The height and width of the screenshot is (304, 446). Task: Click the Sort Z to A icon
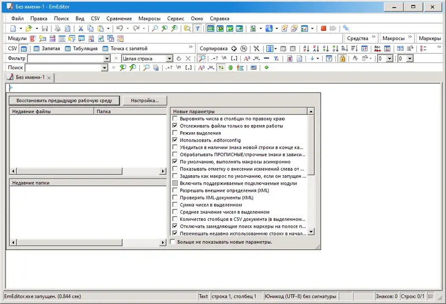pyautogui.click(x=316, y=49)
